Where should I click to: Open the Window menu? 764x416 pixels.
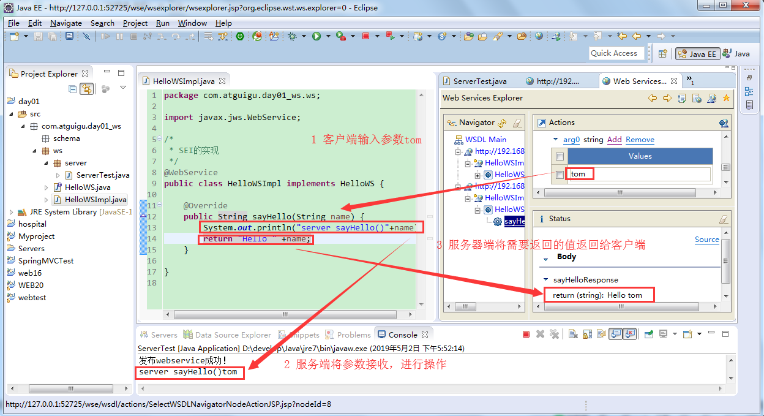[x=192, y=23]
